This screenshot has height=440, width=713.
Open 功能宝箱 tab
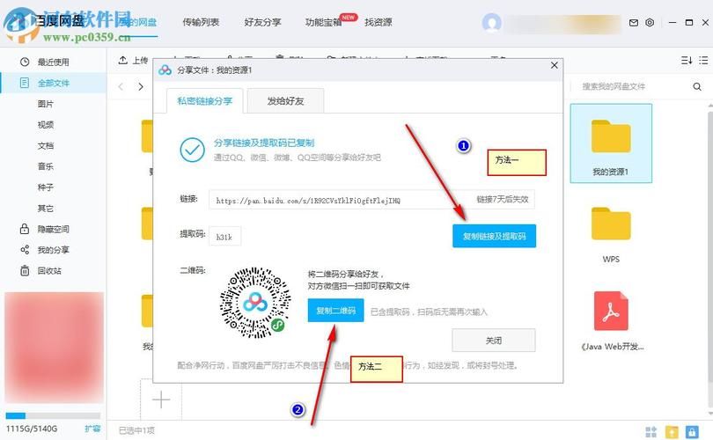323,22
